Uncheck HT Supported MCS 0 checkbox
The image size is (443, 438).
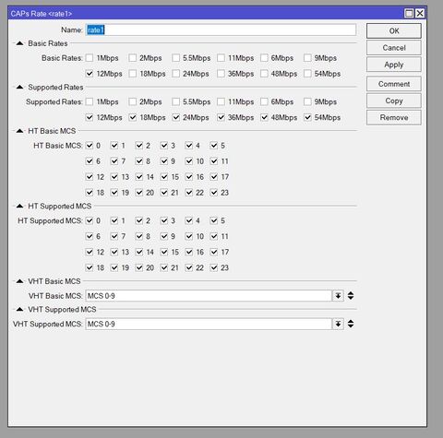90,220
